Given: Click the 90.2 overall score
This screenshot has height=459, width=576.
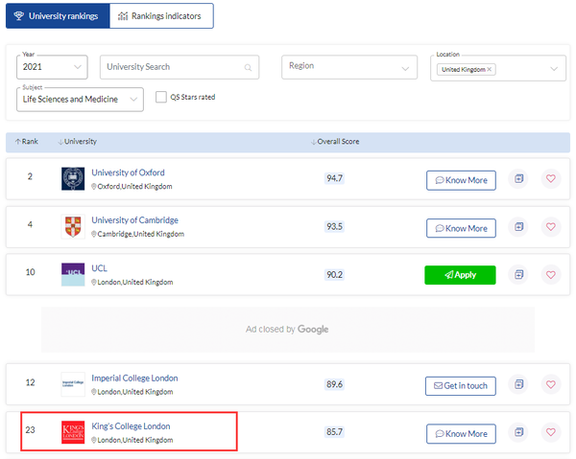Looking at the screenshot, I should pyautogui.click(x=334, y=275).
